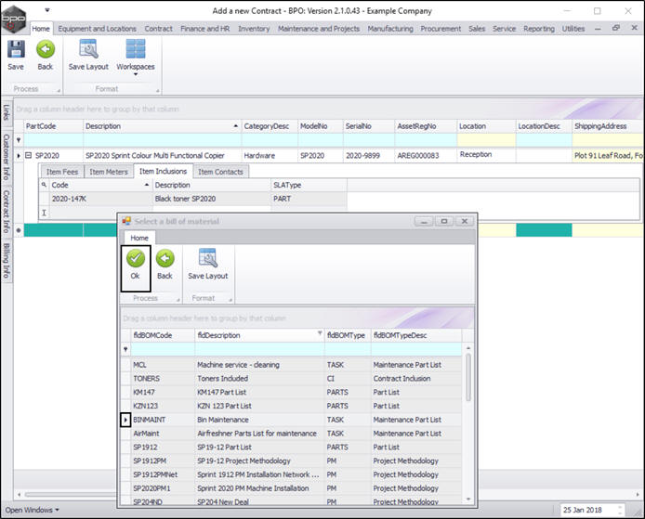Open the Billing Info side panel
645x519 pixels.
(x=7, y=260)
